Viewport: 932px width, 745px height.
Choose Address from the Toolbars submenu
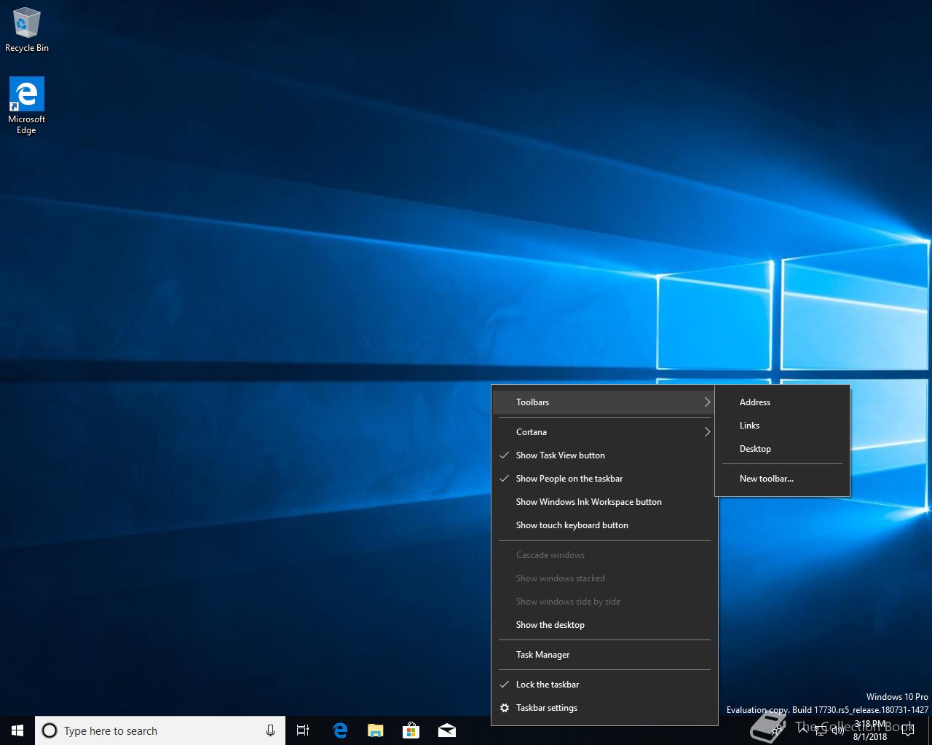click(x=755, y=402)
